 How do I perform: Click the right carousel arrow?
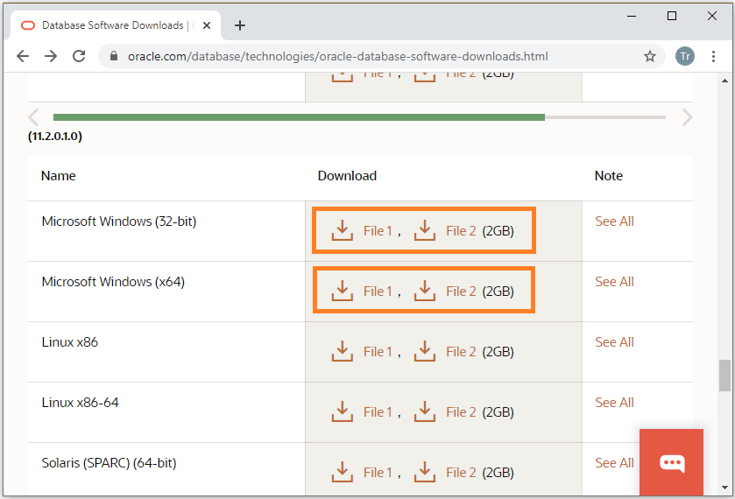pos(687,117)
